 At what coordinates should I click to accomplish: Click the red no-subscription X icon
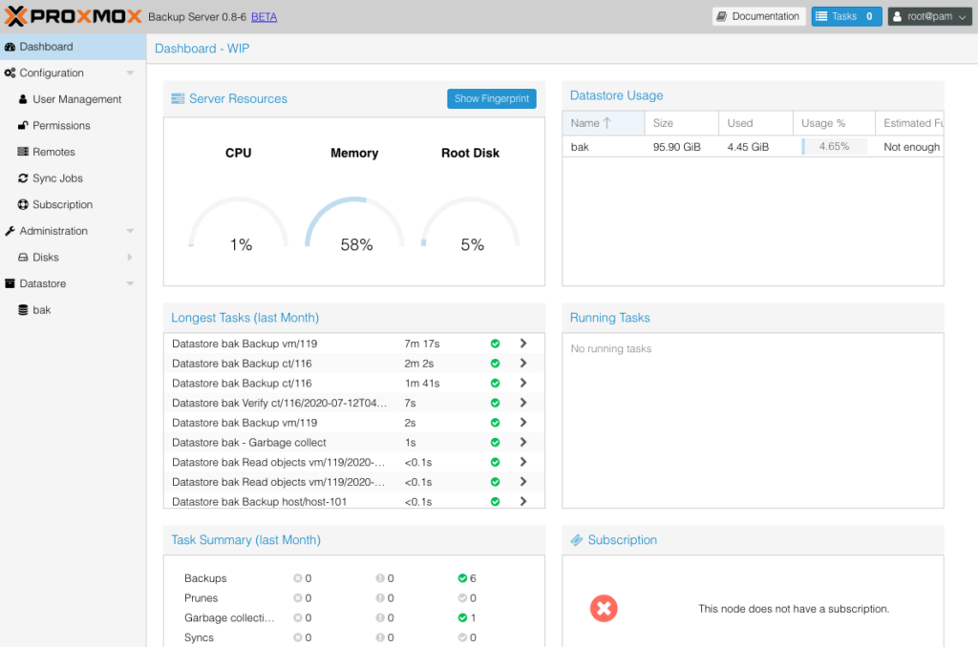604,609
